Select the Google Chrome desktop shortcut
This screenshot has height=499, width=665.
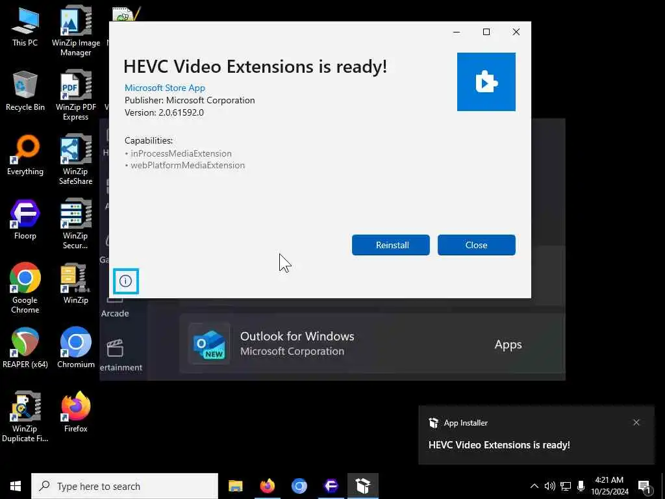25,288
